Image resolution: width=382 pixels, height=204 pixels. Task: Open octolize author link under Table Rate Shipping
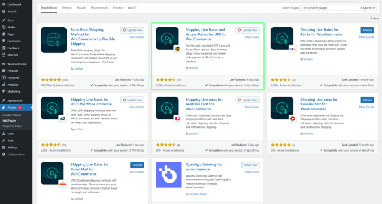tap(78, 69)
